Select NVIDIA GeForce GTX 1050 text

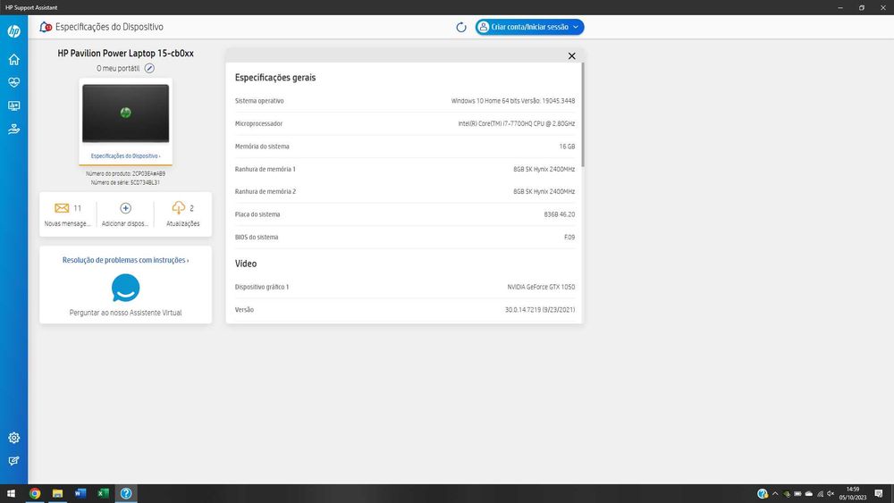coord(541,287)
